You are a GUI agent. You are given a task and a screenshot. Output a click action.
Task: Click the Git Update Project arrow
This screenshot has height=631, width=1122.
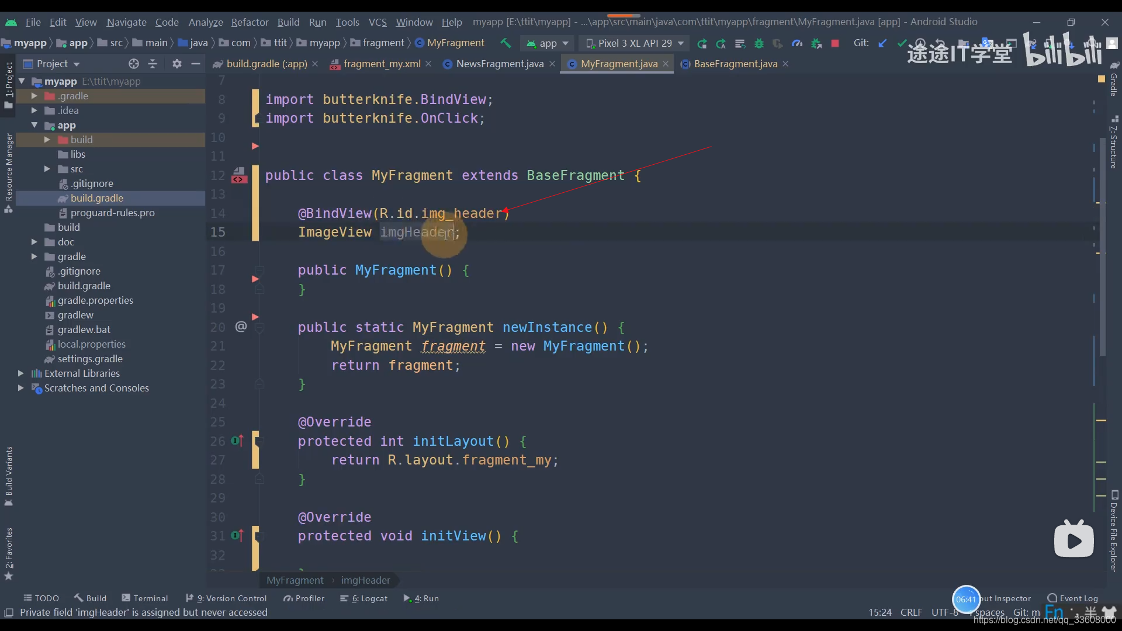[882, 43]
